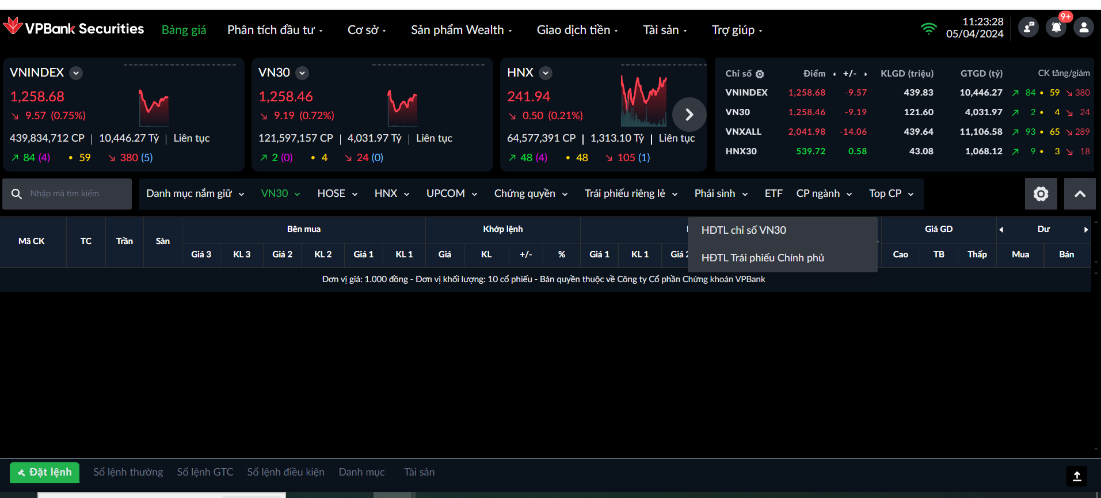Expand the VNINDEX index dropdown
Image resolution: width=1101 pixels, height=498 pixels.
point(76,73)
